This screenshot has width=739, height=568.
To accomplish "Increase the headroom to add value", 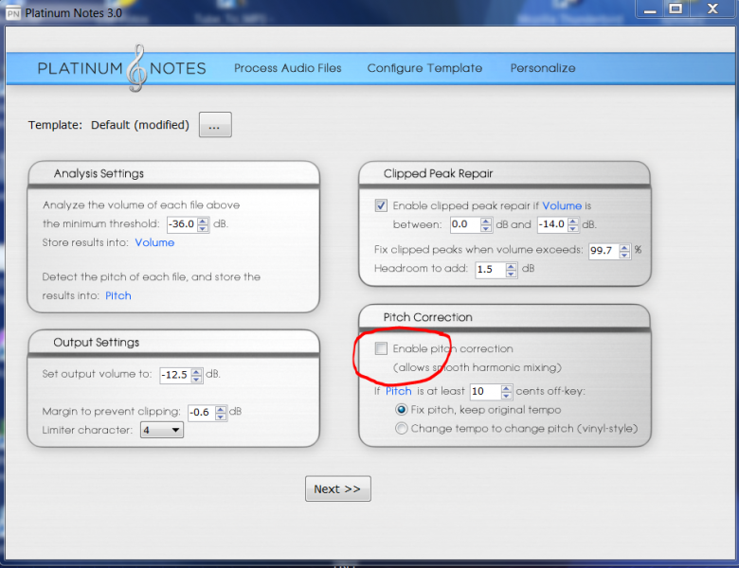I will (x=511, y=267).
